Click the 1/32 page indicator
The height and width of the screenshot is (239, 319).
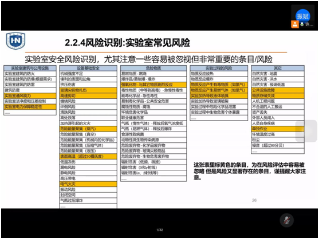pos(160,230)
